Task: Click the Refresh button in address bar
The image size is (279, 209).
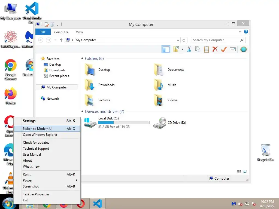Action: [184, 40]
